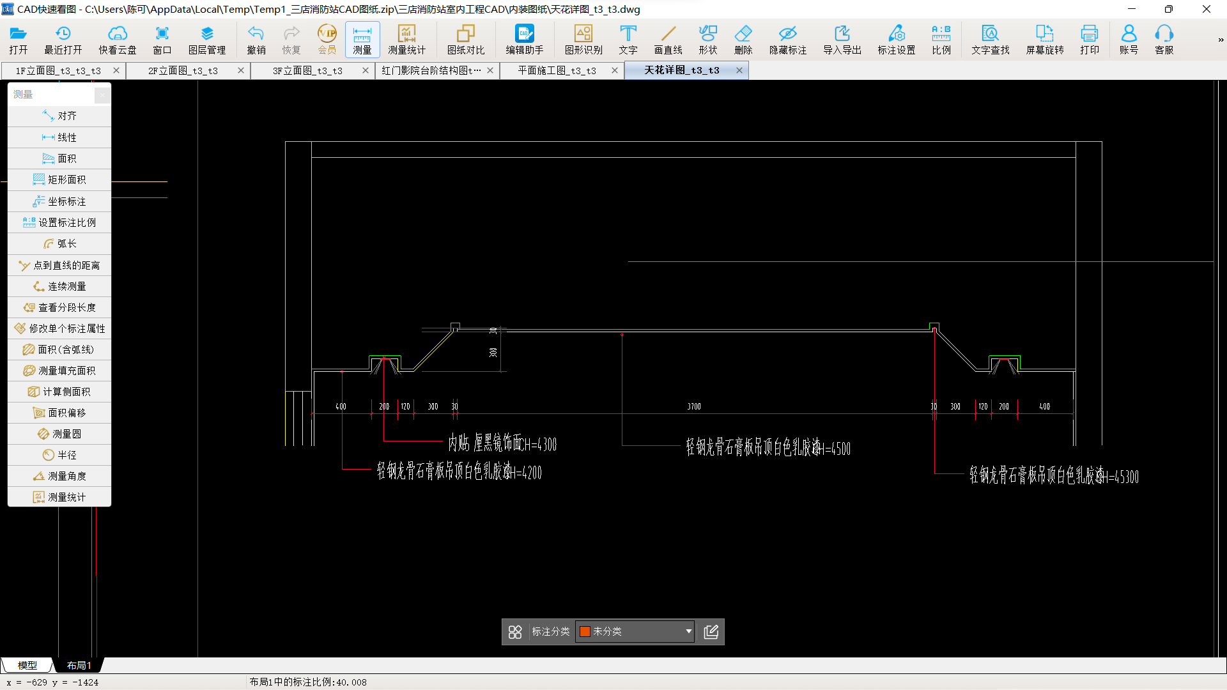This screenshot has height=690, width=1227.
Task: Launch 图纸对比 drawing comparison
Action: (466, 40)
